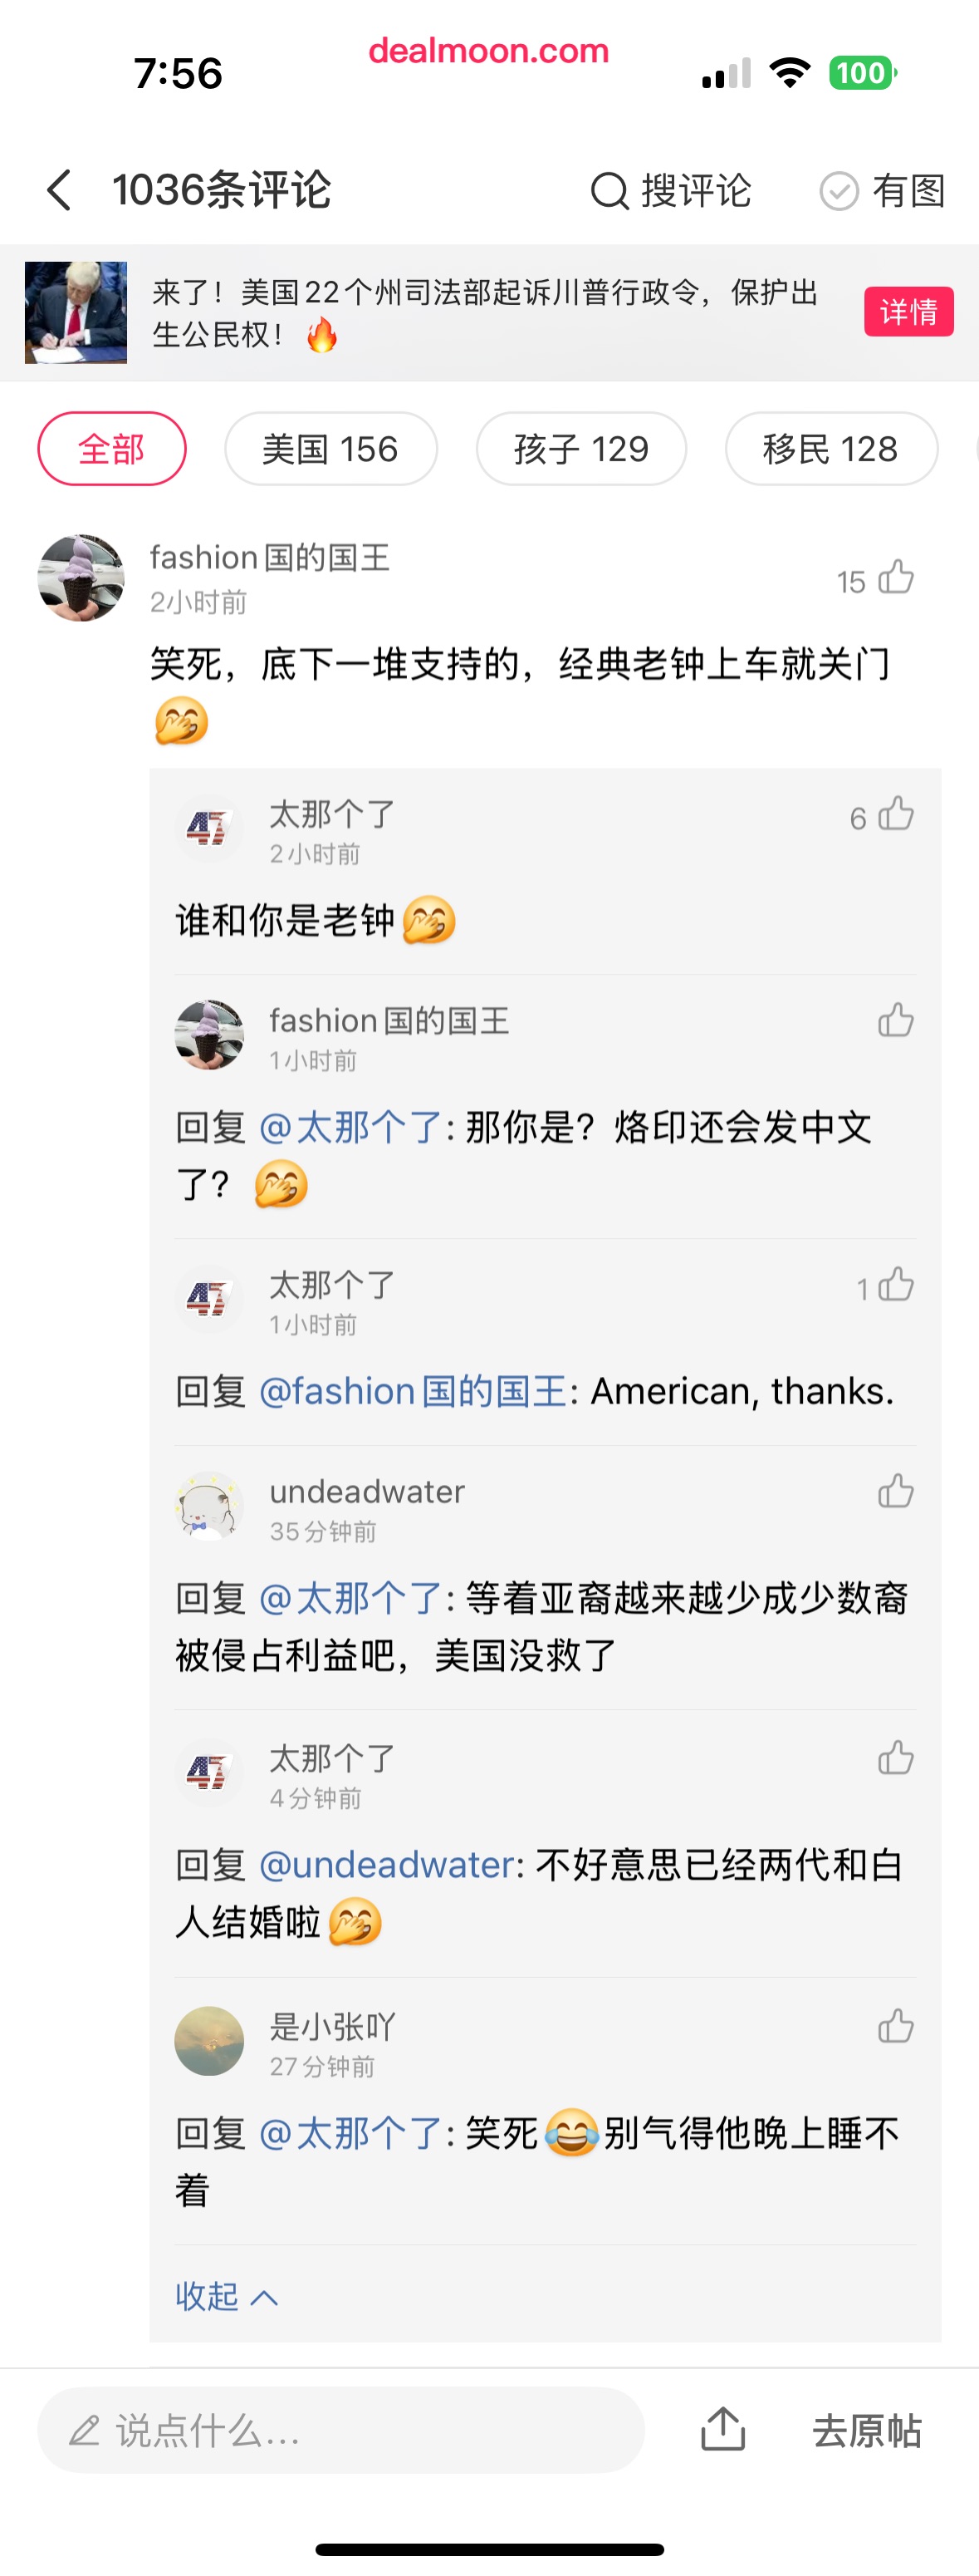Filter comments by 孩子 129
This screenshot has width=979, height=2576.
(581, 449)
